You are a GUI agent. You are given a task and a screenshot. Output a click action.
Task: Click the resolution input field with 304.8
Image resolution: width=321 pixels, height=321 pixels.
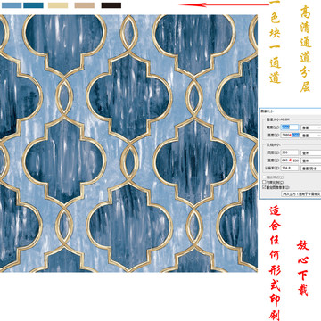[x=290, y=168]
